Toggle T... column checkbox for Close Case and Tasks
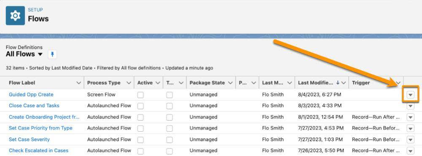 click(169, 106)
